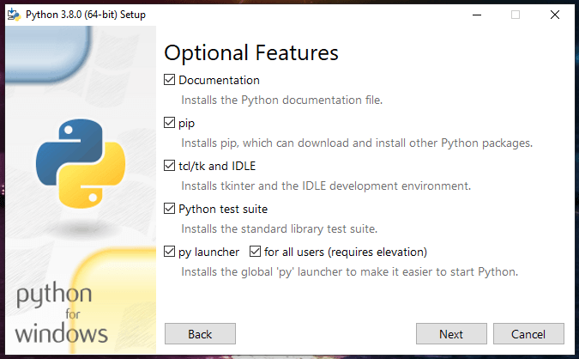Disable the tcl/tk and IDLE checkbox
This screenshot has width=579, height=359.
(169, 165)
